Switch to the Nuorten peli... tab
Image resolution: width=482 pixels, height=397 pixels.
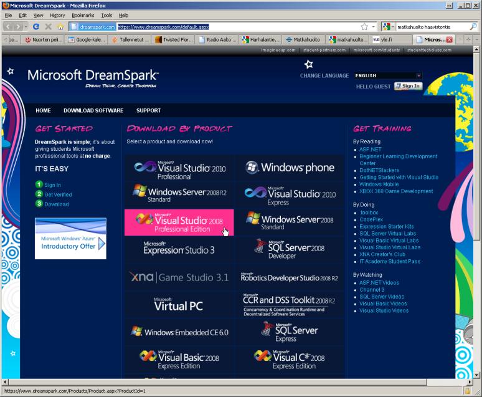click(x=43, y=39)
